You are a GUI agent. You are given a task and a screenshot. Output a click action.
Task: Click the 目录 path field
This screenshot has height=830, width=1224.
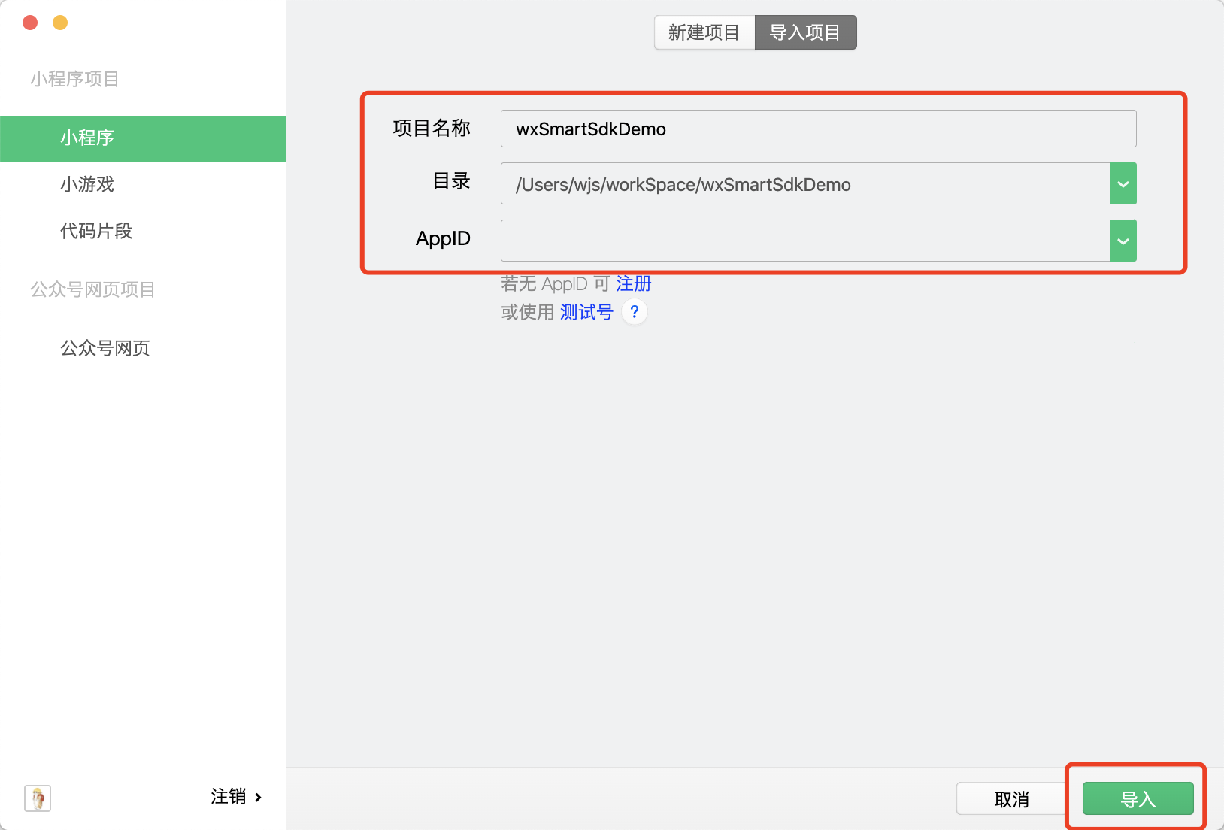[805, 183]
